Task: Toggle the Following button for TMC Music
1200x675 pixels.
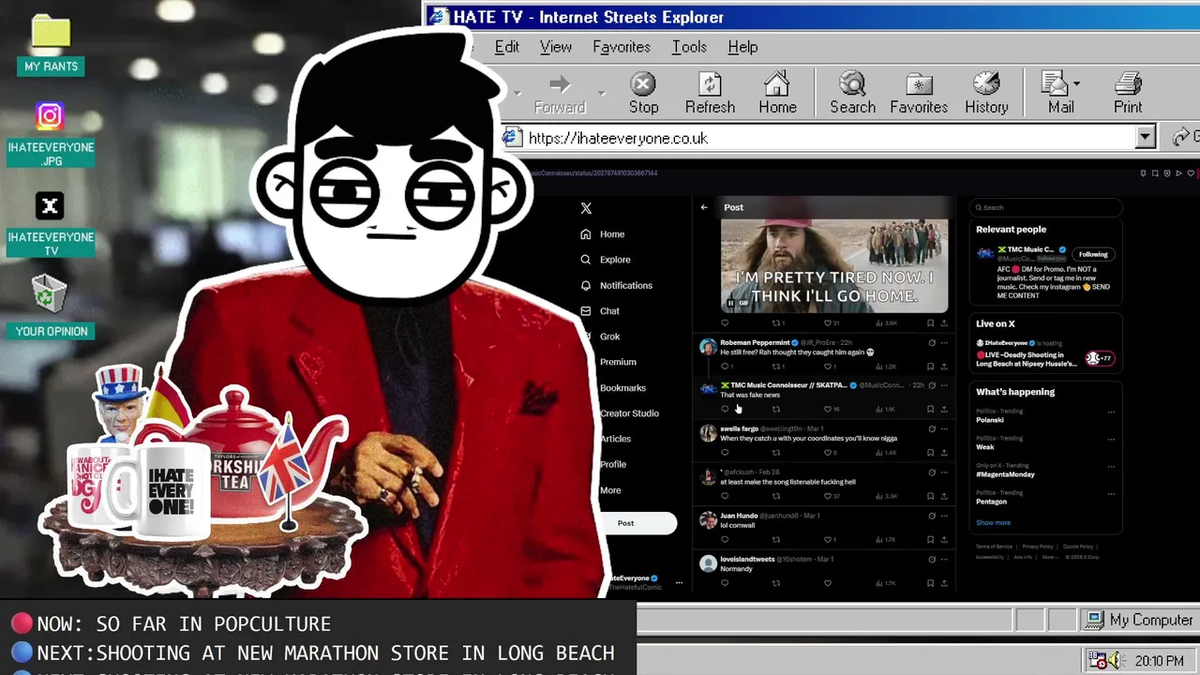Action: click(x=1092, y=254)
